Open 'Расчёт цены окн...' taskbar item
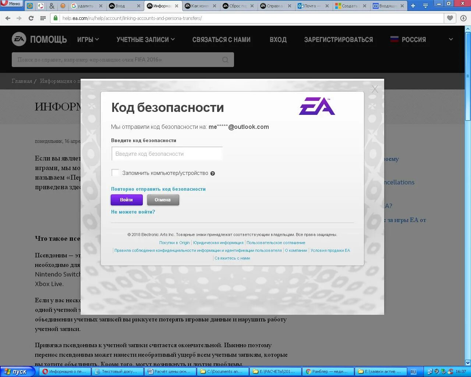 click(x=170, y=371)
